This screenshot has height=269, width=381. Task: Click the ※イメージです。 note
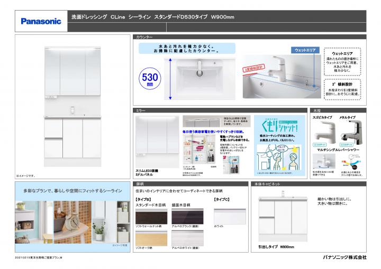(26, 176)
